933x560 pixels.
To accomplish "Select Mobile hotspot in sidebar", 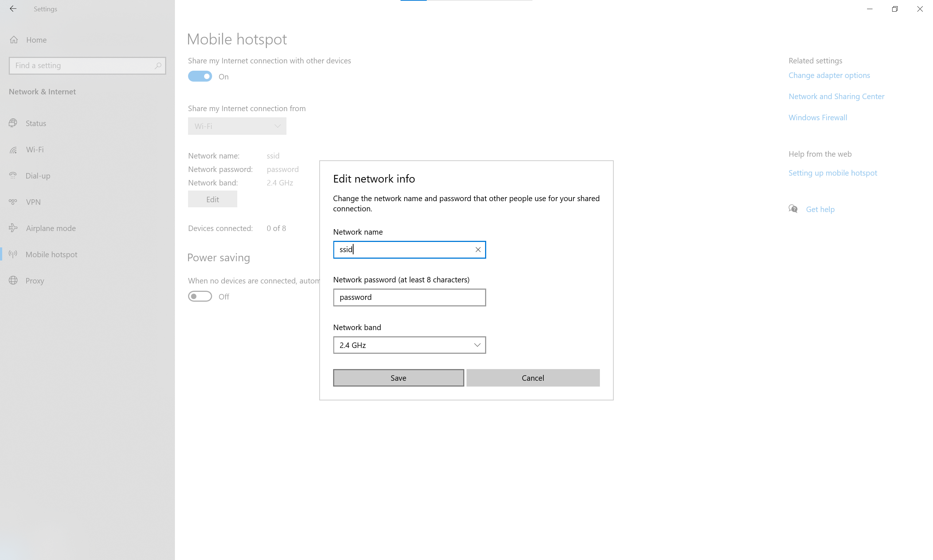I will click(x=51, y=254).
